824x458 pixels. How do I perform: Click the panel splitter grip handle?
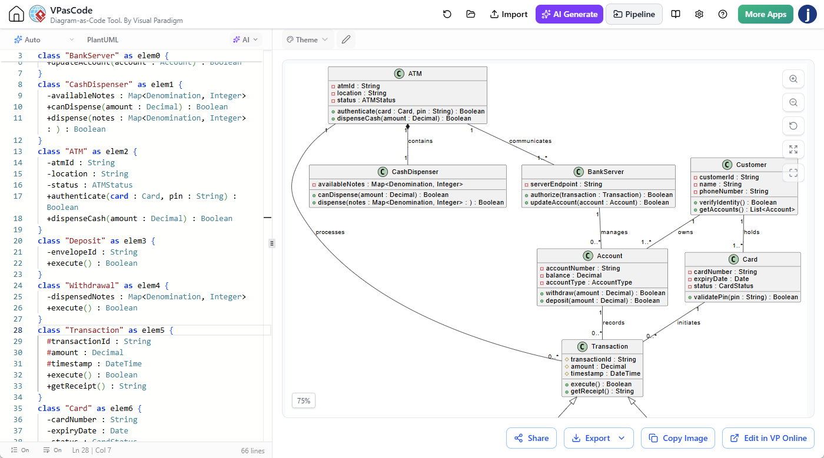coord(272,243)
